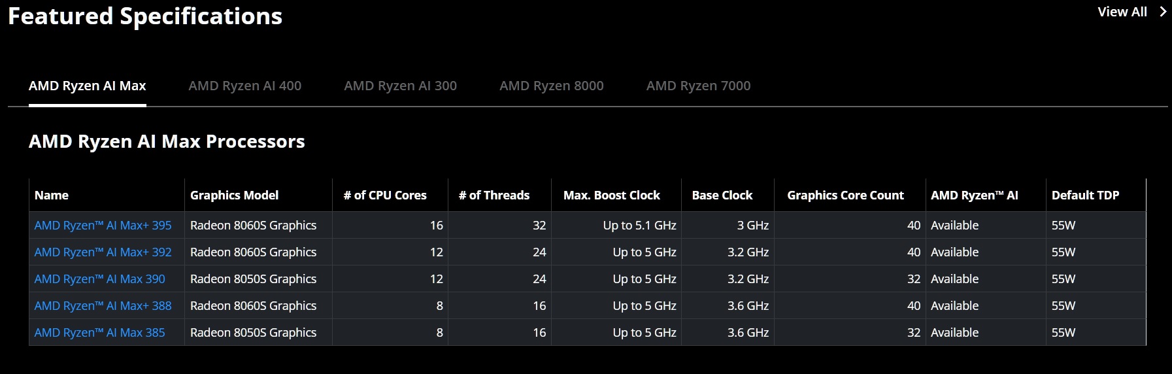
Task: Click the Base Clock column header
Action: pos(722,195)
